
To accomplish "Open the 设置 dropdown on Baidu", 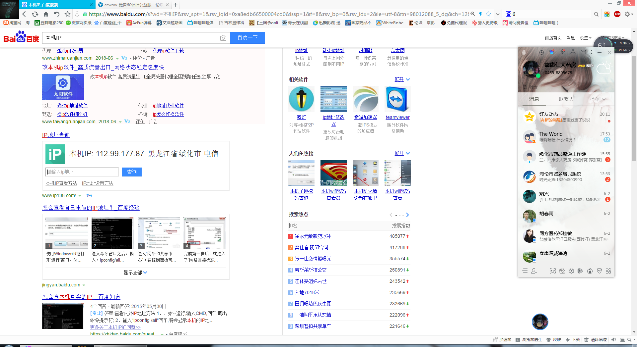I will click(585, 38).
